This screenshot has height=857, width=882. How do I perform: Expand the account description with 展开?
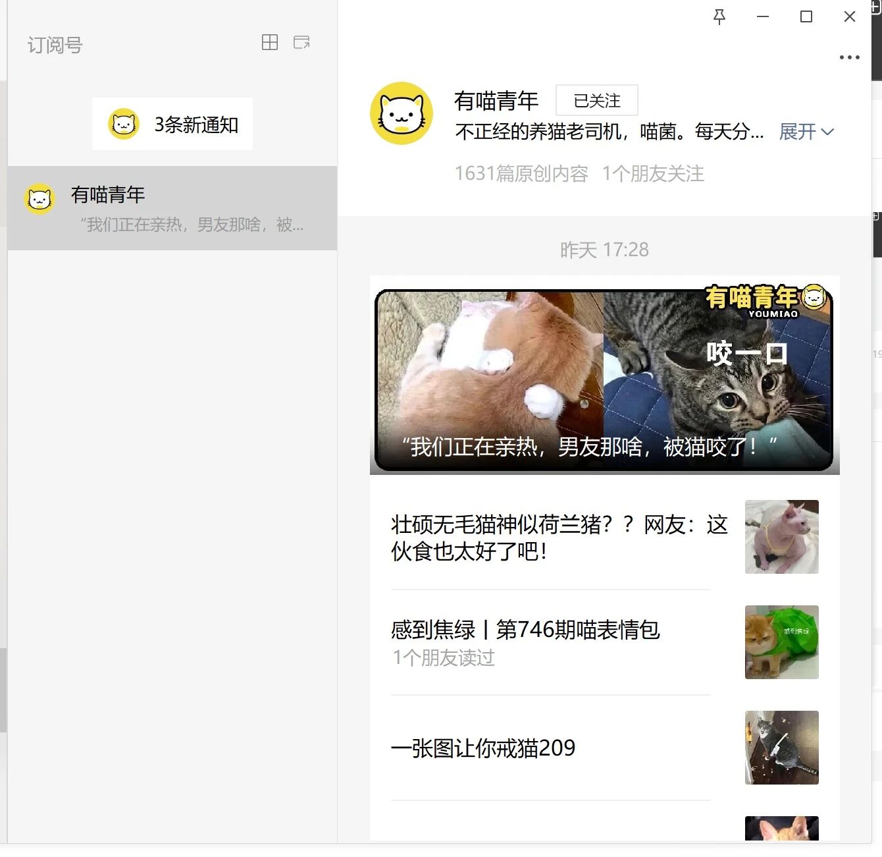[x=806, y=132]
